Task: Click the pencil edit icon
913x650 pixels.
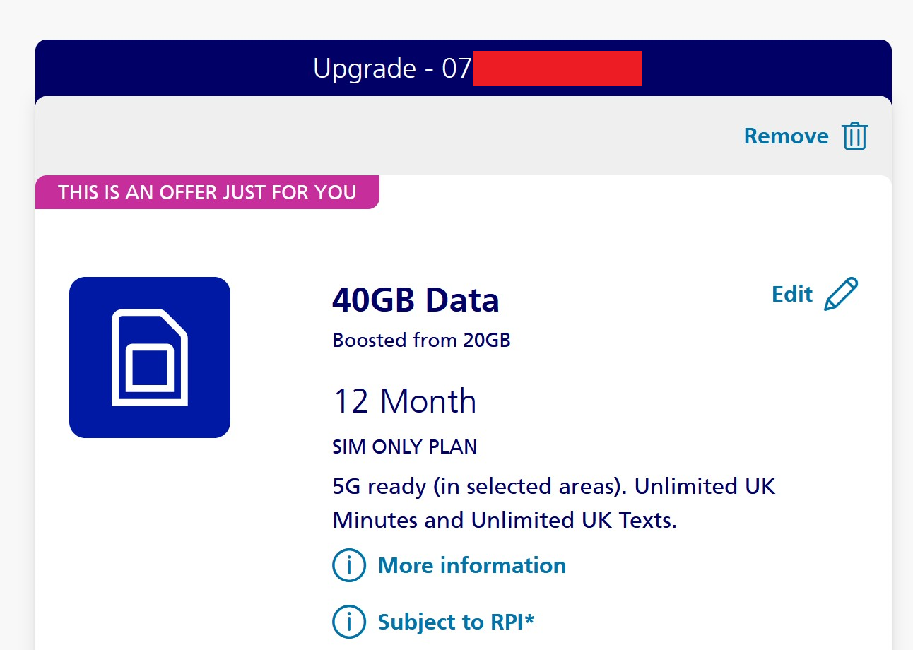Action: pyautogui.click(x=841, y=294)
